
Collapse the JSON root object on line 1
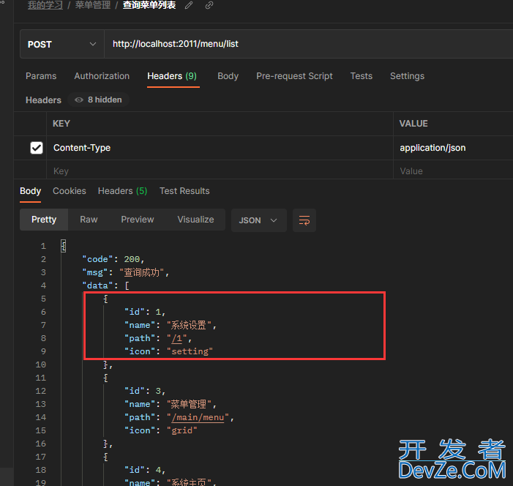(64, 246)
